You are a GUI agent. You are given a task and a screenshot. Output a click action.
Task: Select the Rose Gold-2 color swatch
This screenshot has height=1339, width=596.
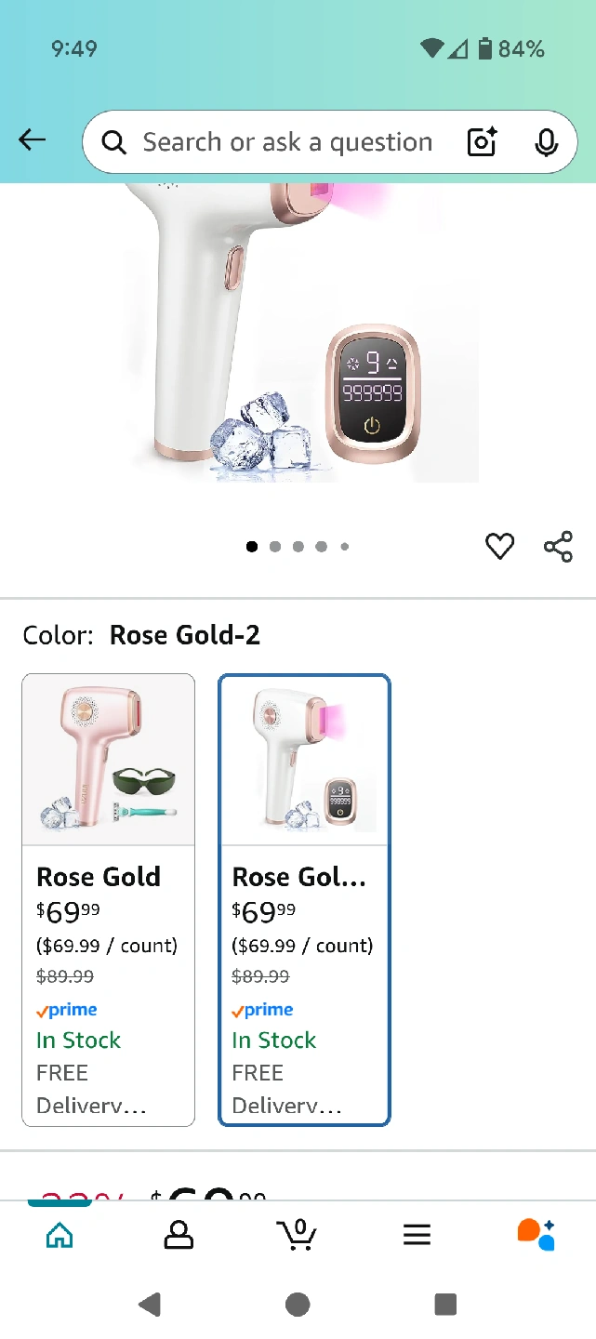point(304,899)
